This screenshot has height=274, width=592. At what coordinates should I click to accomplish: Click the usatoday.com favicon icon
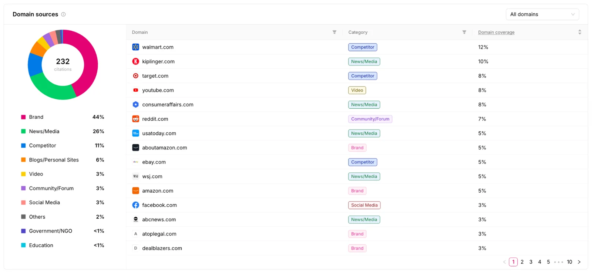coord(136,133)
